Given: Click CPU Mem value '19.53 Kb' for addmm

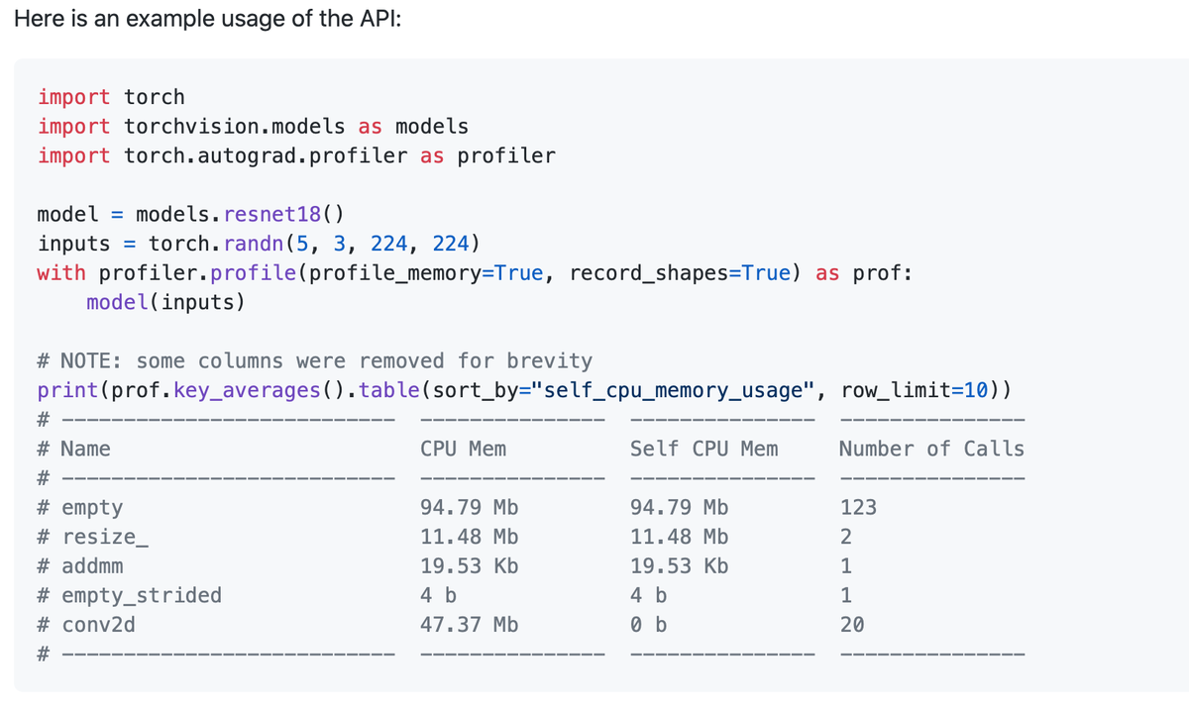Looking at the screenshot, I should click(x=470, y=566).
